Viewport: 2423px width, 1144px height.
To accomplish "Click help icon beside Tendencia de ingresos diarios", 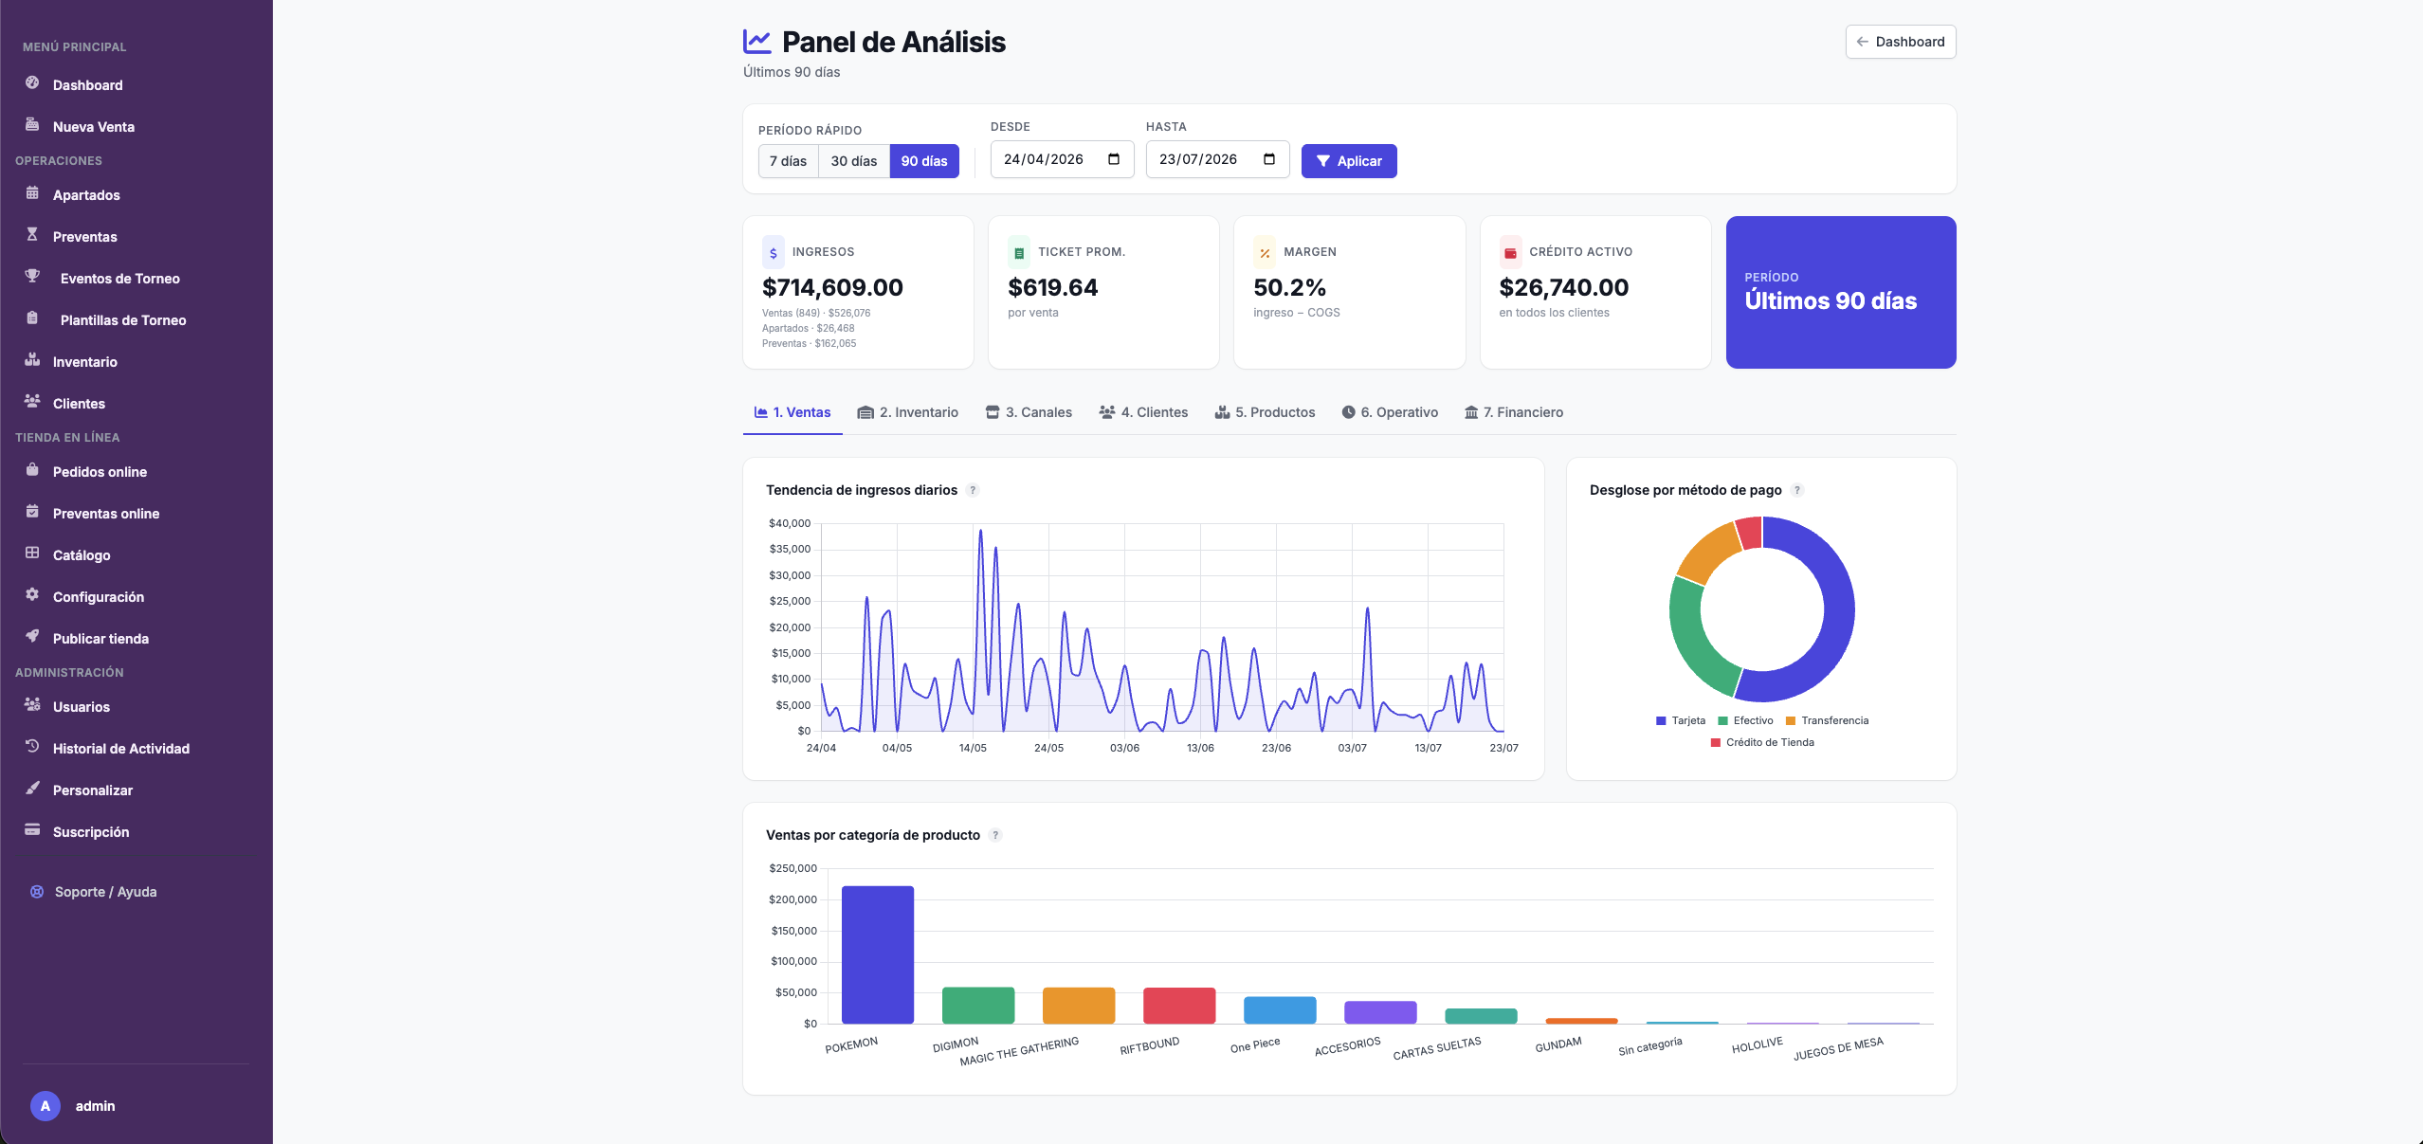I will [973, 490].
